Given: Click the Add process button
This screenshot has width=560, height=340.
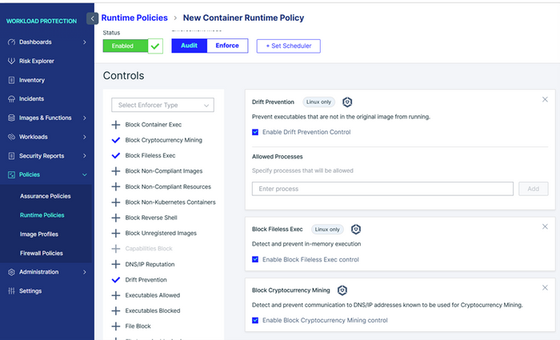Looking at the screenshot, I should pyautogui.click(x=534, y=189).
